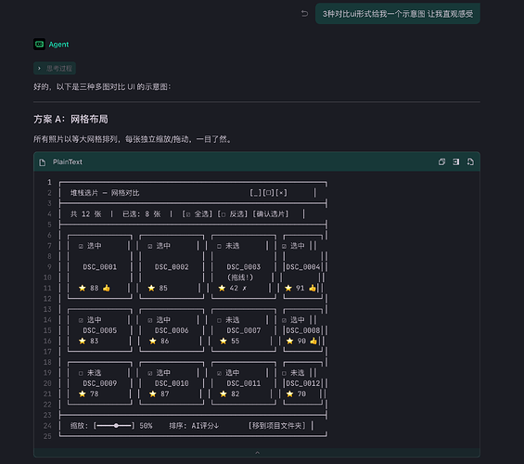Image resolution: width=524 pixels, height=464 pixels.
Task: Click the middle wrap icon in code header
Action: (455, 162)
